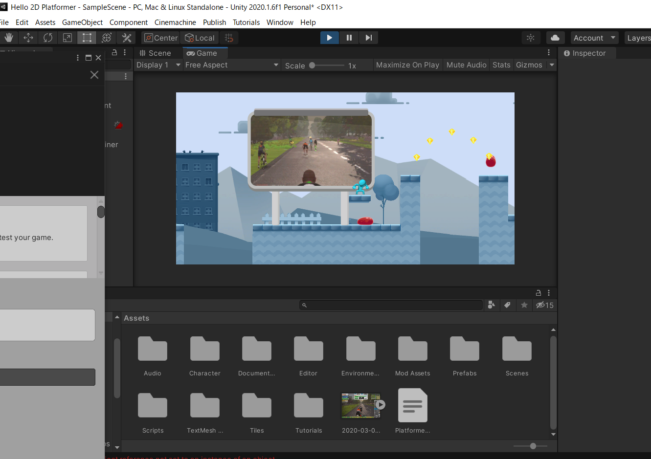Switch pivot mode from Center
Viewport: 651px width, 459px height.
(x=160, y=38)
